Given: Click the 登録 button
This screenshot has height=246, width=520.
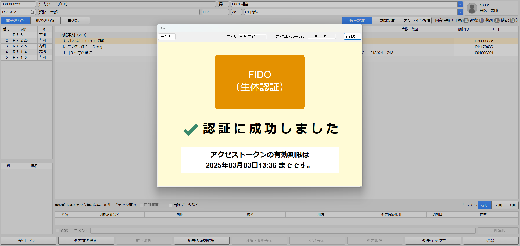Looking at the screenshot, I should [x=491, y=241].
